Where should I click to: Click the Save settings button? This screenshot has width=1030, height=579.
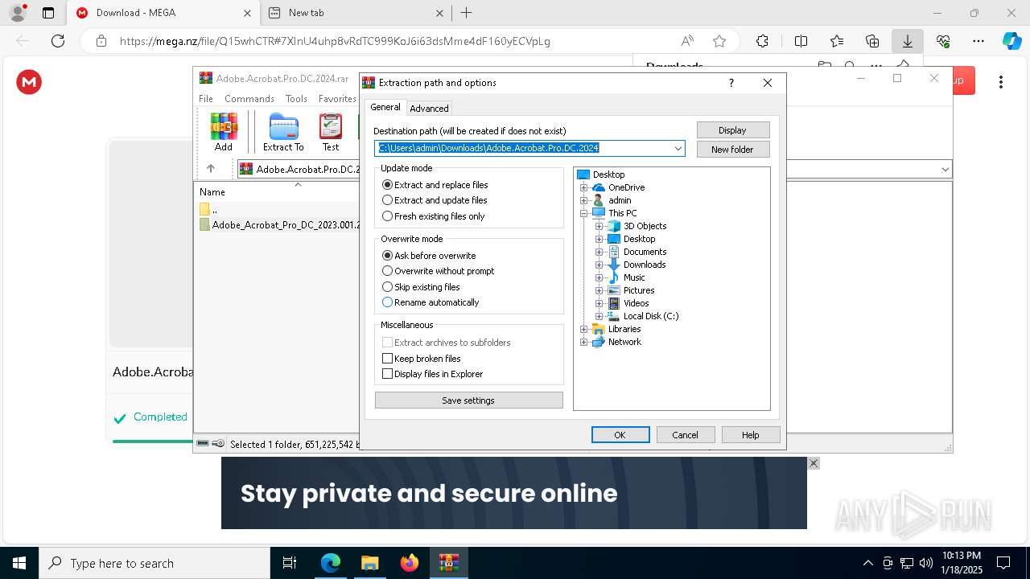point(469,400)
